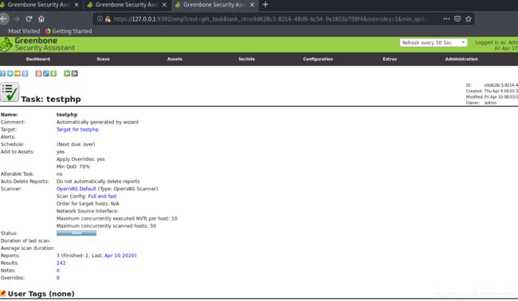Open the Extras menu
The width and height of the screenshot is (518, 301).
[390, 59]
